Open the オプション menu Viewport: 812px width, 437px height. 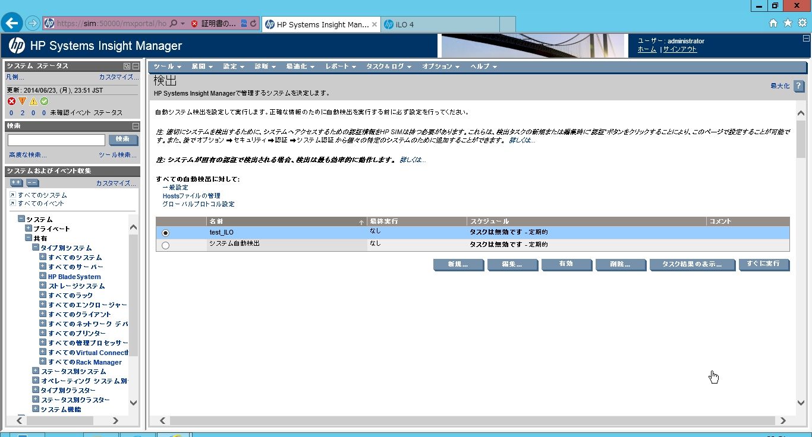coord(441,66)
